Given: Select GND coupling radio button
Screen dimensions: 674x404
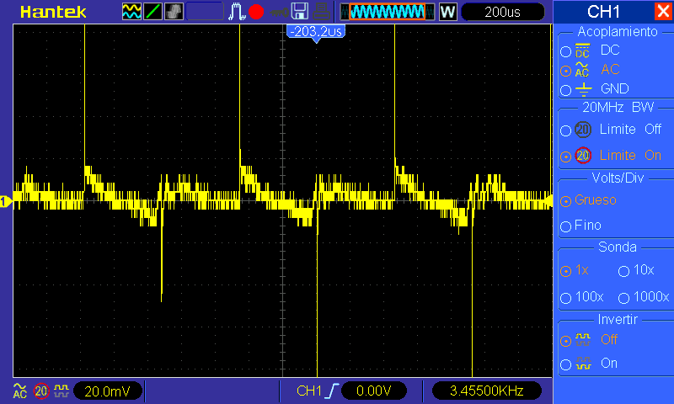Looking at the screenshot, I should (565, 90).
